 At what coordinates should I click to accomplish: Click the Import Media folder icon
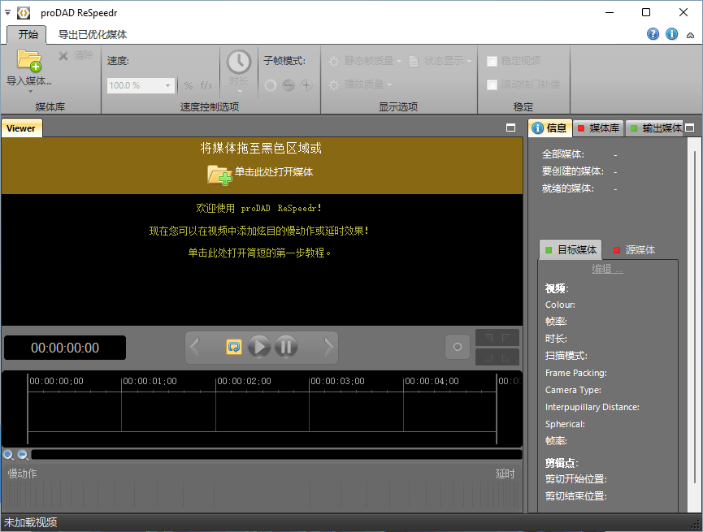click(29, 61)
